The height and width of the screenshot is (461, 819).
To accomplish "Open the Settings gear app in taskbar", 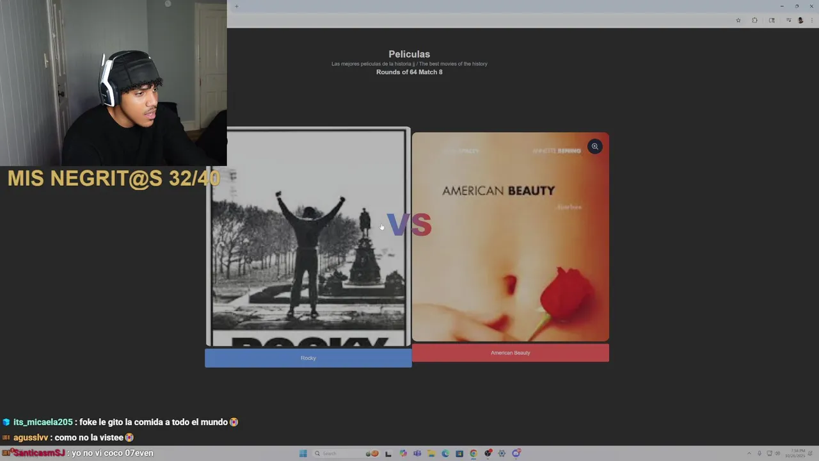I will pyautogui.click(x=502, y=453).
